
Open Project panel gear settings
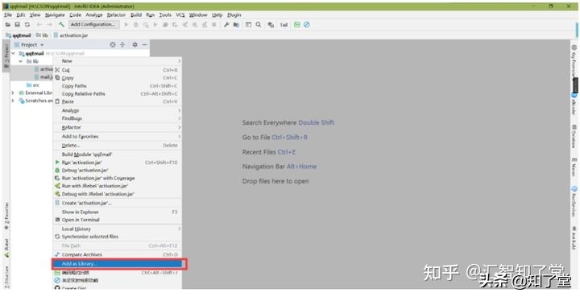tap(135, 45)
